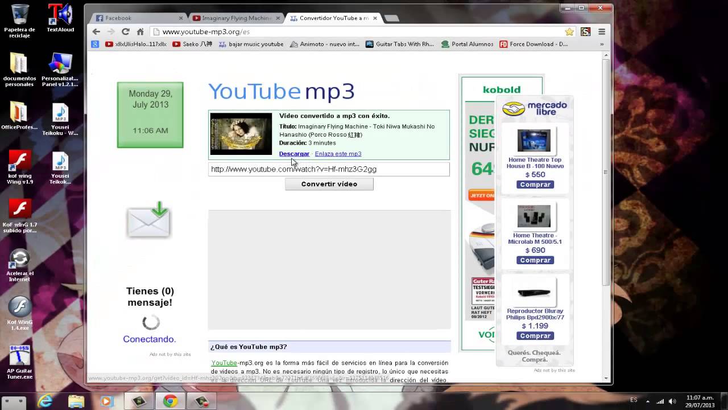Open the Home Theatre Microlab product image

click(534, 216)
